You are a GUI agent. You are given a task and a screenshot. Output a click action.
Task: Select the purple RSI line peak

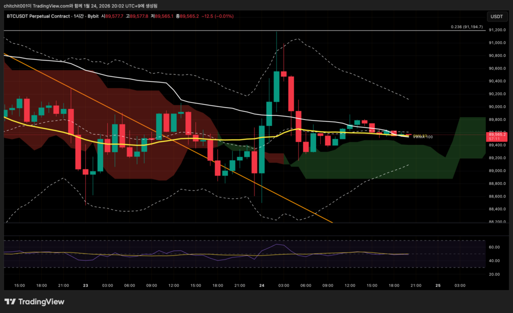click(x=280, y=244)
